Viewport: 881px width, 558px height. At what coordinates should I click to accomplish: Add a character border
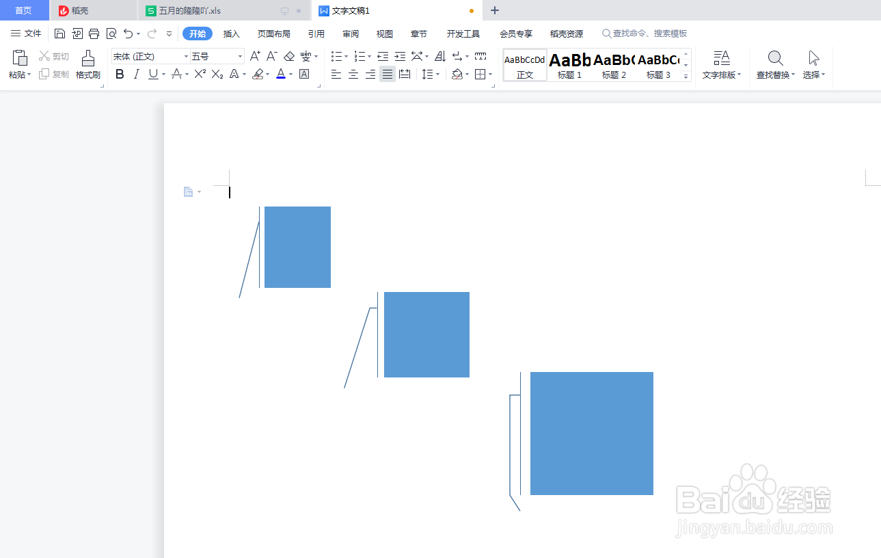click(x=305, y=74)
